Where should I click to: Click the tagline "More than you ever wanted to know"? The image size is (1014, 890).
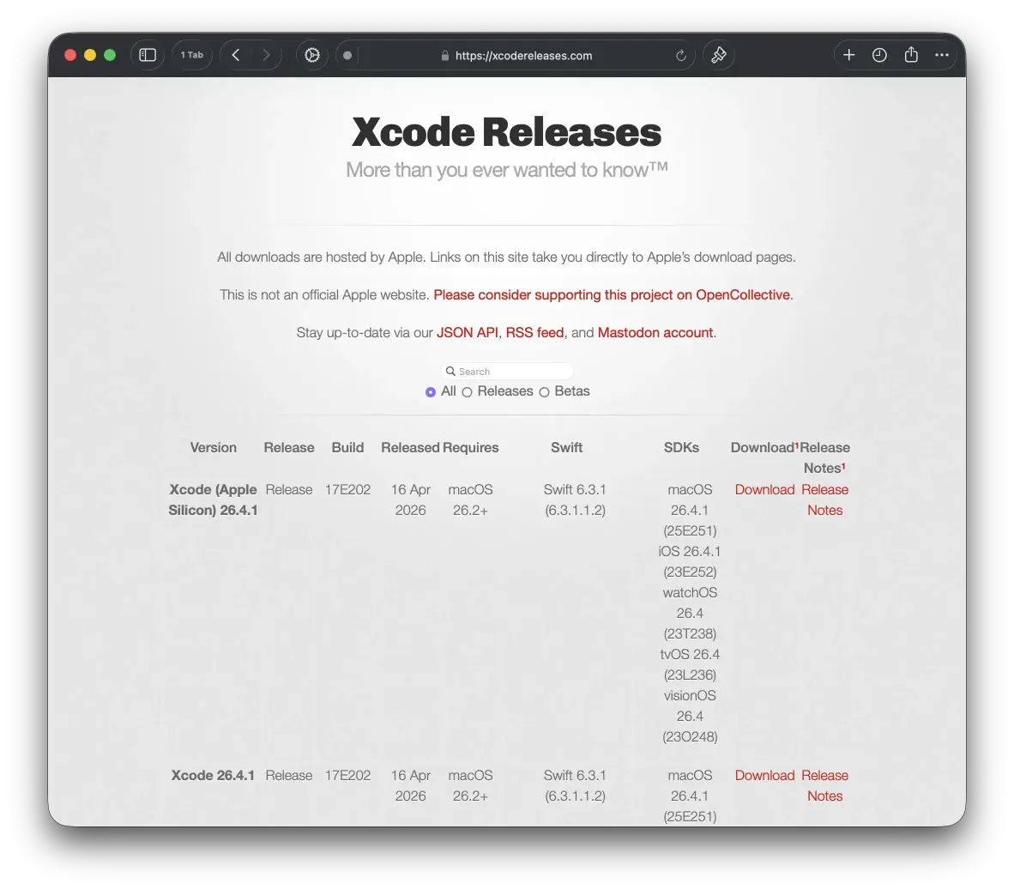pyautogui.click(x=507, y=169)
